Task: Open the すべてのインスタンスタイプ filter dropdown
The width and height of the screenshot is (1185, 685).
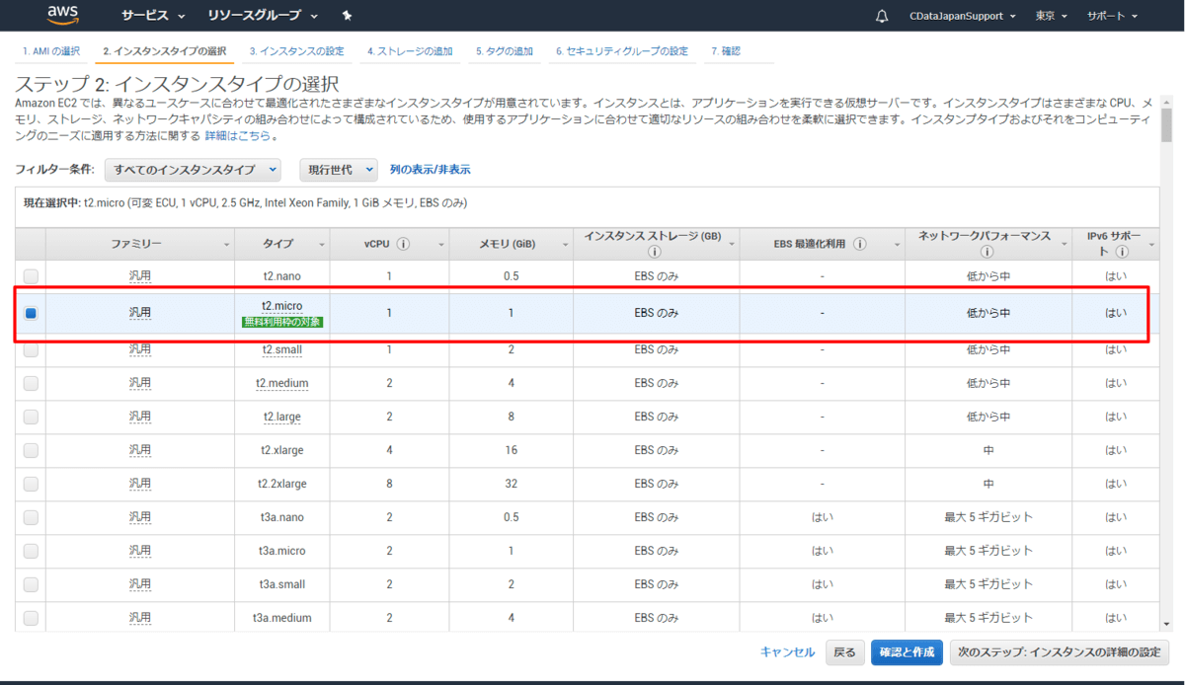Action: [193, 170]
